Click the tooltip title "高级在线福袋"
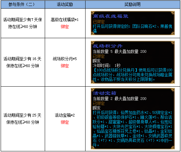181x152 pixels. (110, 16)
